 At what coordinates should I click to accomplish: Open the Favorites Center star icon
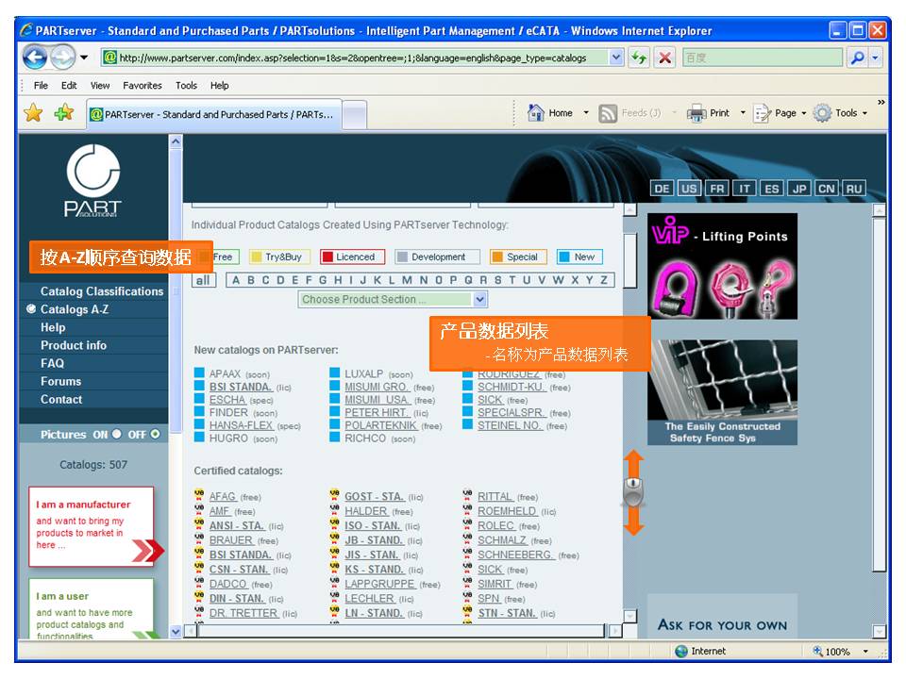pyautogui.click(x=34, y=112)
